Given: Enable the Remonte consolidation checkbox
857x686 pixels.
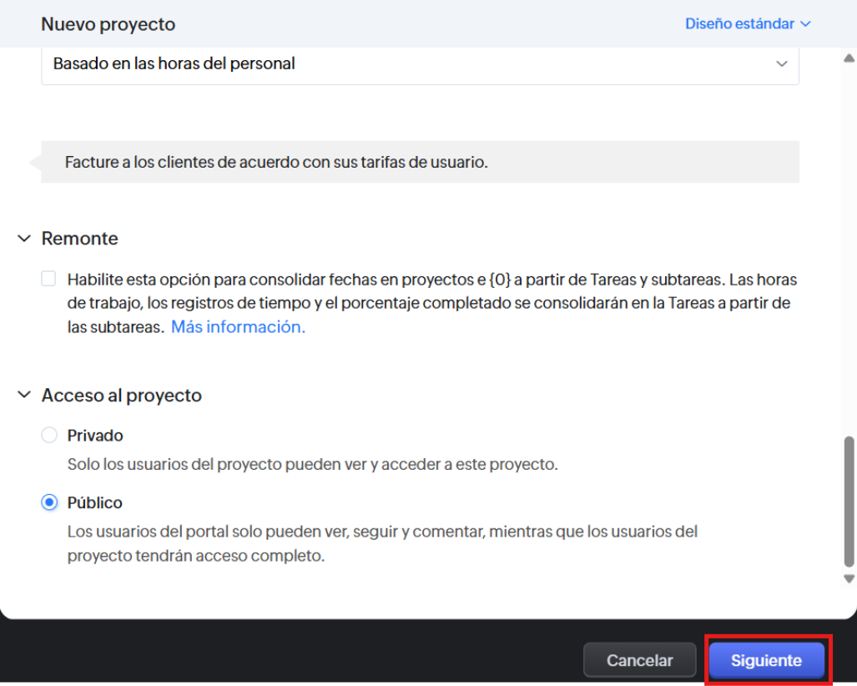Looking at the screenshot, I should coord(49,280).
